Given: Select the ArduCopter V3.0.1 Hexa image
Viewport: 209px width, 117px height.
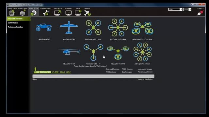Looking at the screenshot, I should coord(118,27).
